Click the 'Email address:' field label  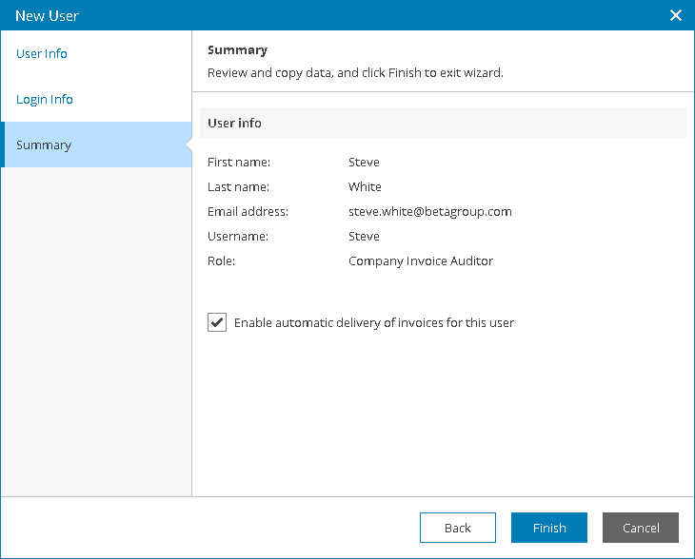(x=248, y=212)
